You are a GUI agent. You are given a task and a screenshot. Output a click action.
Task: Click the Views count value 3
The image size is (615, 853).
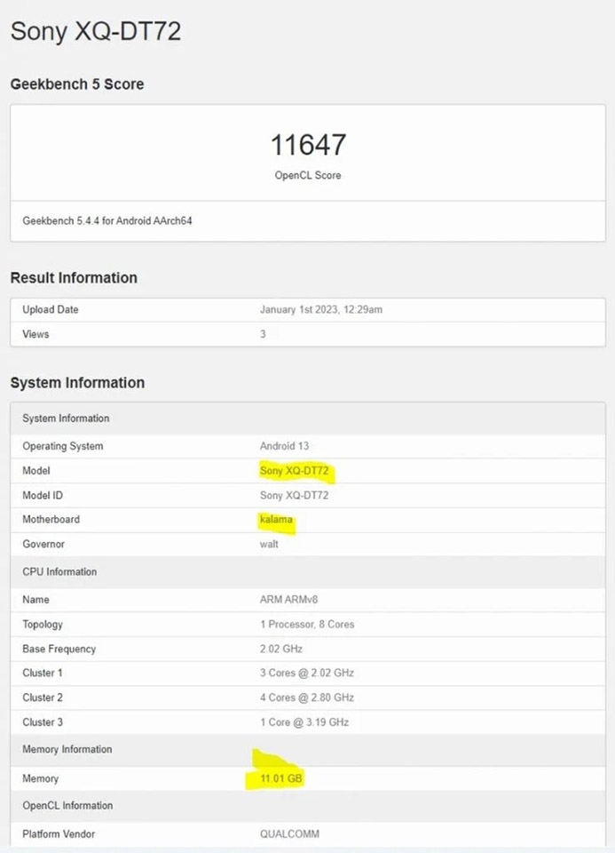click(x=263, y=334)
